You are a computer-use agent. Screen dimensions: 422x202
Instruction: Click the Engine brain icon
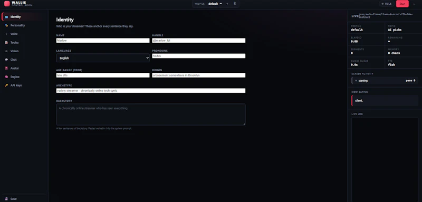tap(6, 77)
